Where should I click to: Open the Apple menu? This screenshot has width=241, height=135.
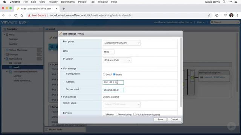[5, 1]
